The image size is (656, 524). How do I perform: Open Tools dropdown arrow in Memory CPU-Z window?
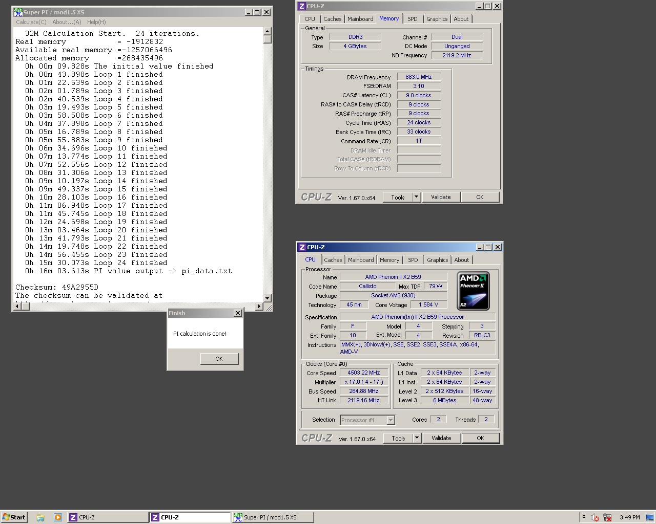[416, 197]
